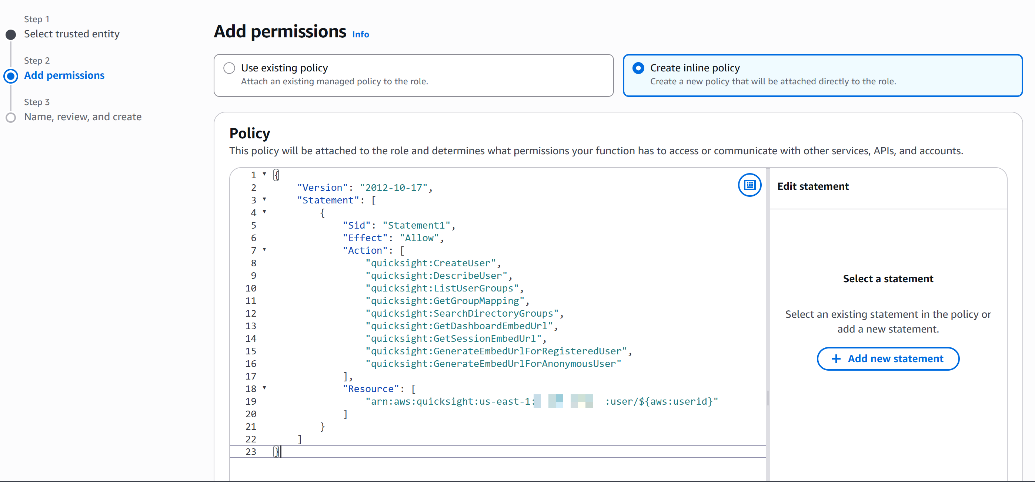Click the "quicksight:DescribeUser" action
1035x482 pixels.
point(436,276)
